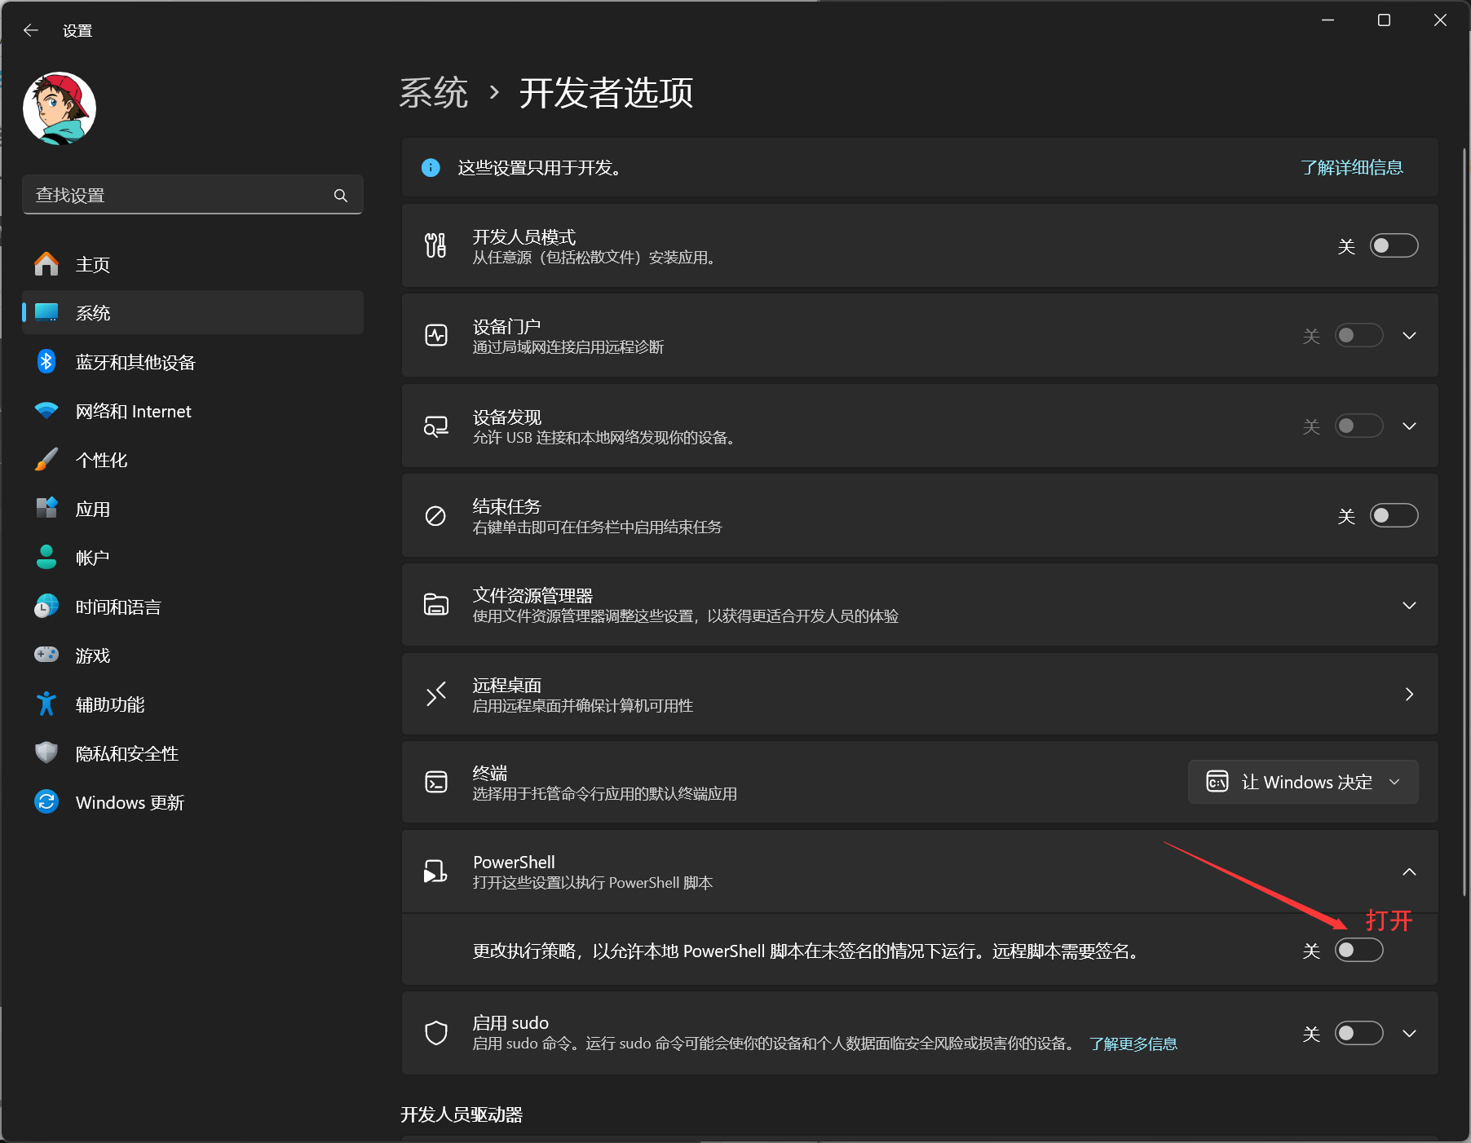This screenshot has height=1143, width=1471.
Task: Open 蓝牙和其他设备 via Bluetooth icon
Action: click(x=46, y=362)
